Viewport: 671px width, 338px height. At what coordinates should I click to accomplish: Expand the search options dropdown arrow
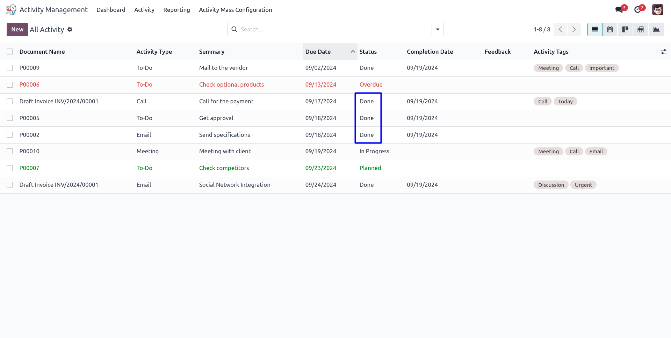click(x=438, y=30)
